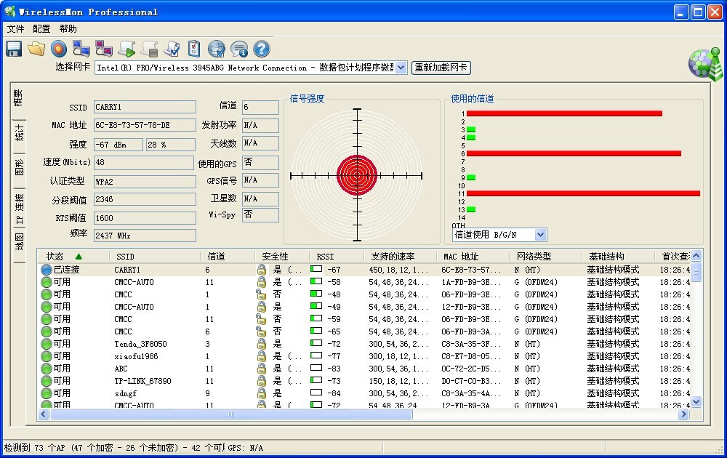Click the blue question mark help icon

click(261, 49)
